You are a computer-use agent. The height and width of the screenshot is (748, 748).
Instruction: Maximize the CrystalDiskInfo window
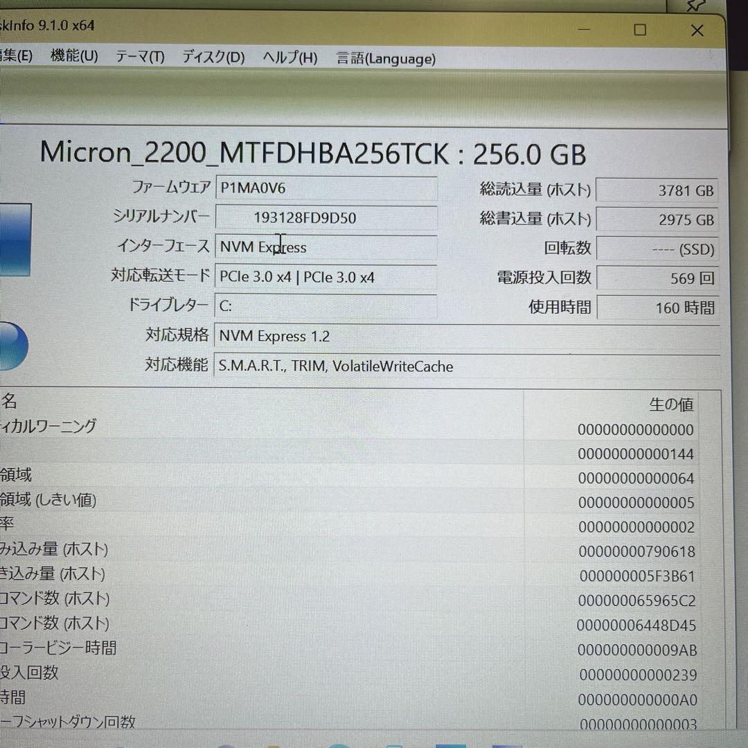(x=640, y=30)
